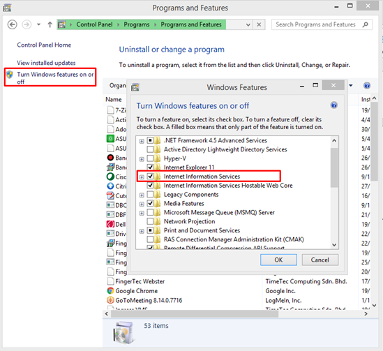Open View installed updates link
This screenshot has width=383, height=351.
pos(46,63)
